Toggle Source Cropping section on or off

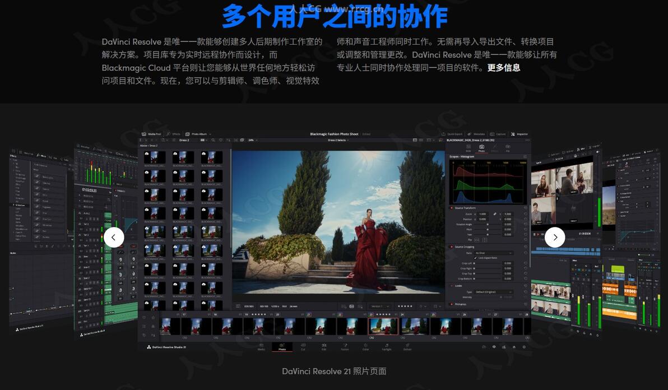point(452,247)
